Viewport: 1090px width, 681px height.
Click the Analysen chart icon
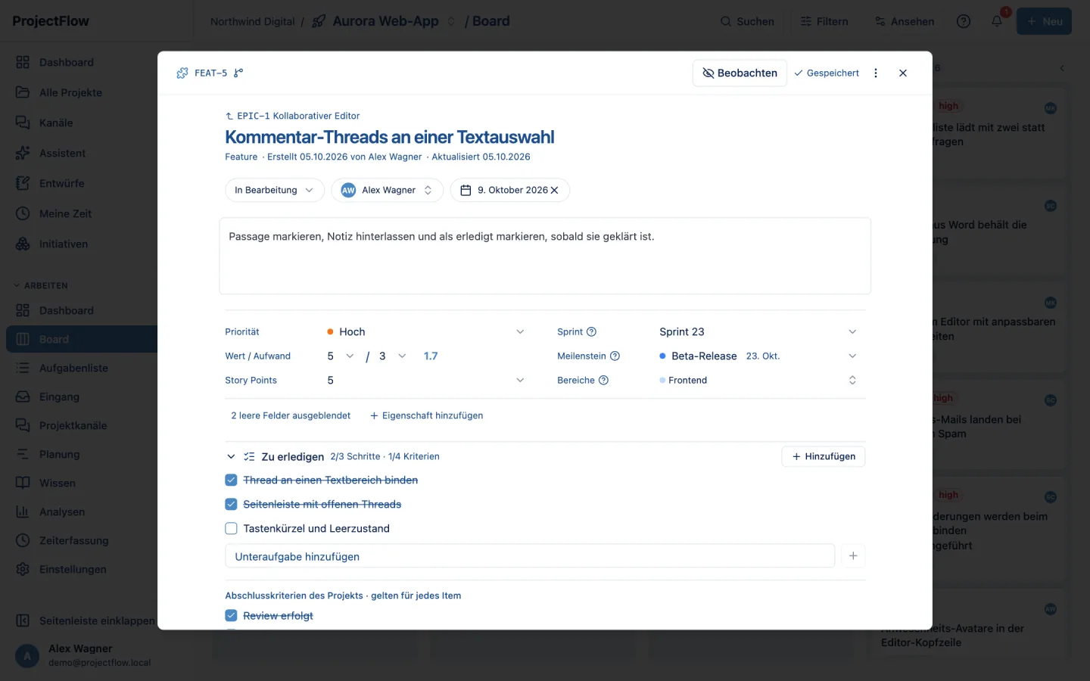pyautogui.click(x=23, y=512)
